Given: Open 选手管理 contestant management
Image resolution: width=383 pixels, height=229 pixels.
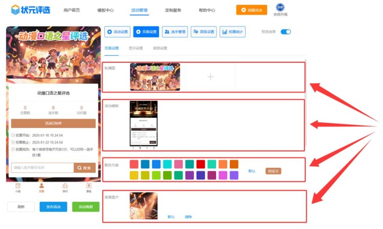Looking at the screenshot, I should [x=174, y=32].
